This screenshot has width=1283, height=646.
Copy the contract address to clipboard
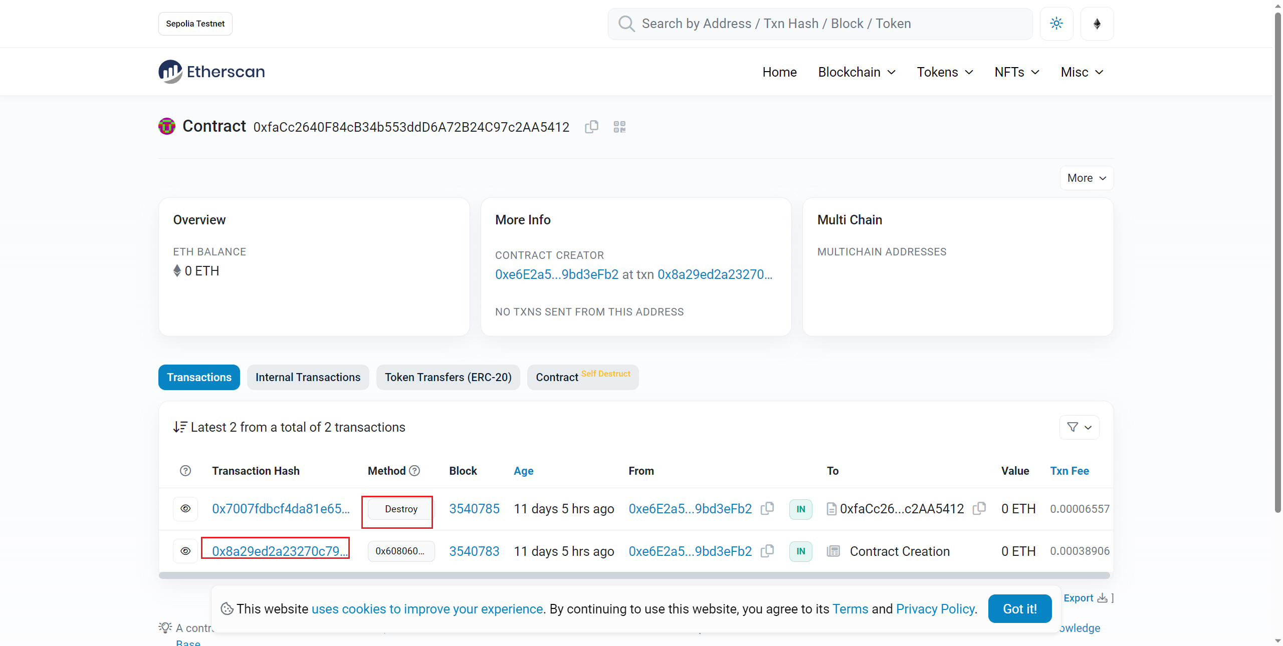click(x=591, y=127)
